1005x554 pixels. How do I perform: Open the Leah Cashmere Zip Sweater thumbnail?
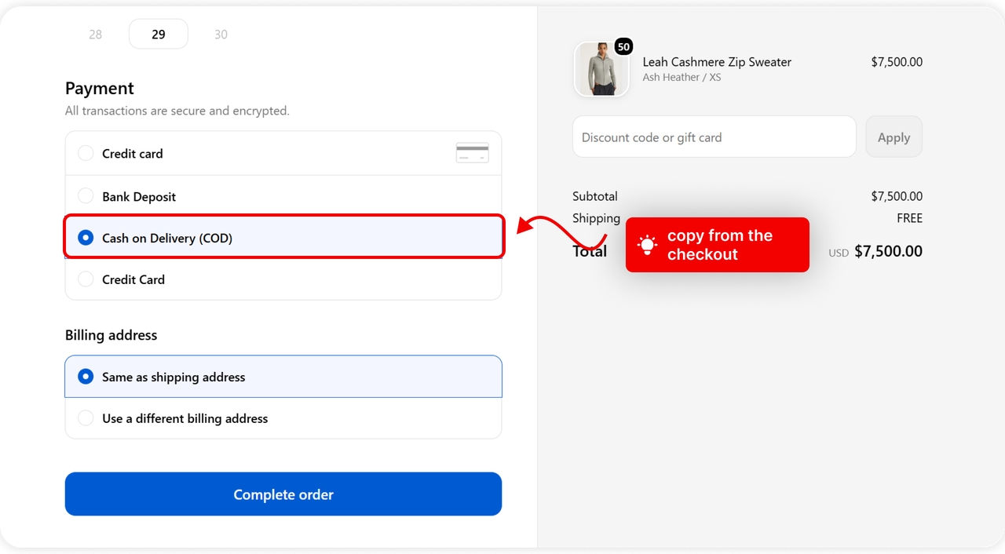[x=601, y=69]
